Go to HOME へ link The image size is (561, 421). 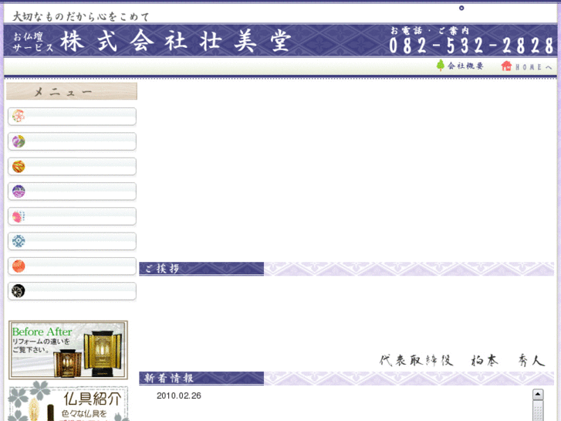[x=533, y=67]
